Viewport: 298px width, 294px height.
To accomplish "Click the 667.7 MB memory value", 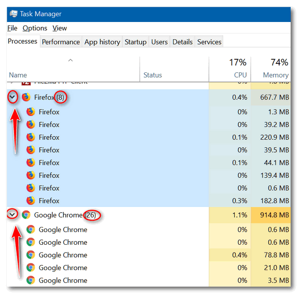I will pyautogui.click(x=274, y=97).
